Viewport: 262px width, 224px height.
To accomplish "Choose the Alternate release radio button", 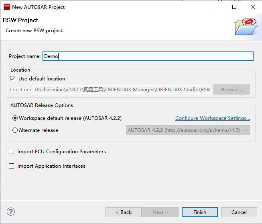I will [15, 130].
